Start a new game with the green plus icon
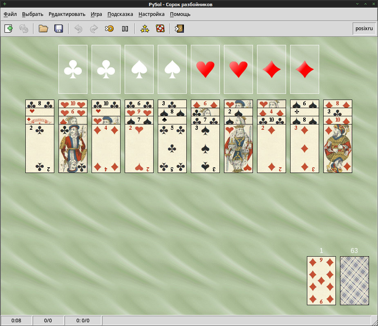The height and width of the screenshot is (326, 378). point(9,29)
